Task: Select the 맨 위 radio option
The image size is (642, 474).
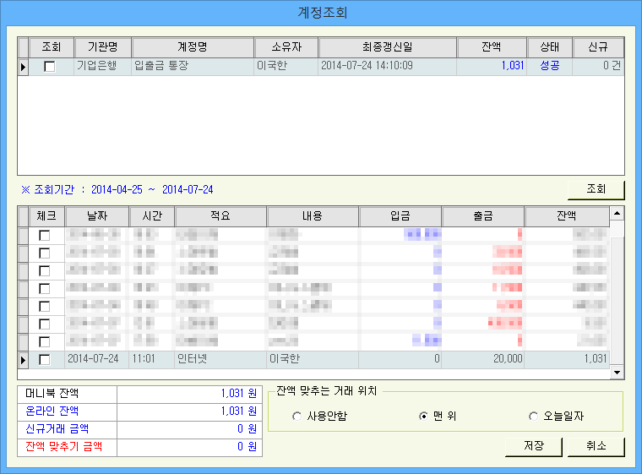Action: (x=424, y=416)
